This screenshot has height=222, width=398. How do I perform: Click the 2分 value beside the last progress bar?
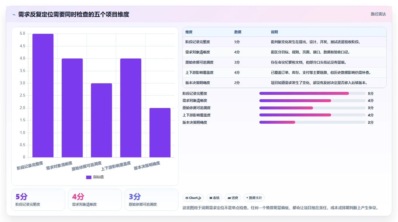click(371, 123)
